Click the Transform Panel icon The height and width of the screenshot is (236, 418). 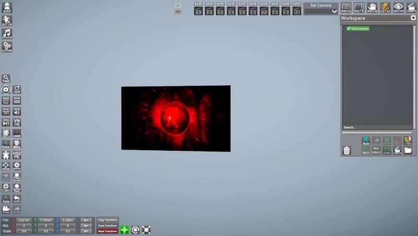pos(17,177)
